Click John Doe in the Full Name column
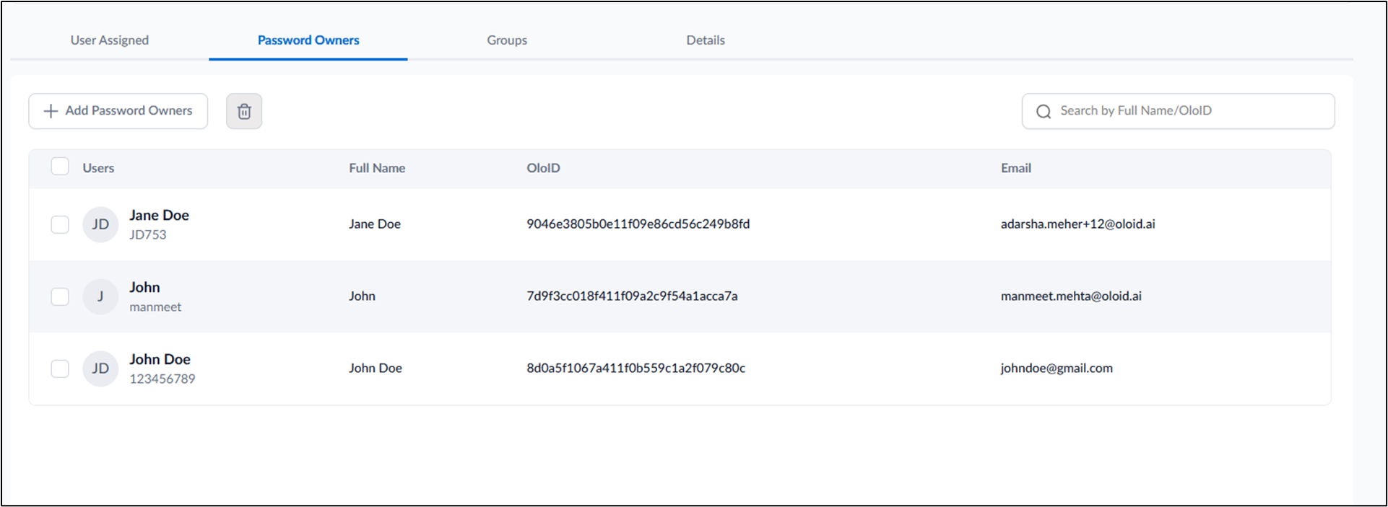Image resolution: width=1388 pixels, height=507 pixels. click(376, 369)
